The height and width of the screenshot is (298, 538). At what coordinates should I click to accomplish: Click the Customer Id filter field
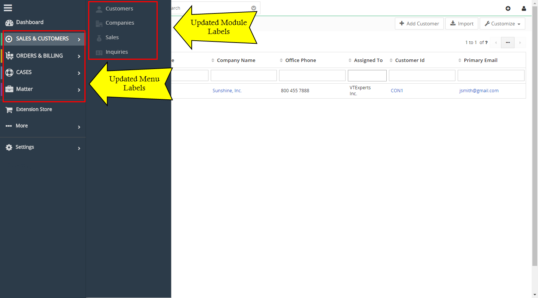422,75
